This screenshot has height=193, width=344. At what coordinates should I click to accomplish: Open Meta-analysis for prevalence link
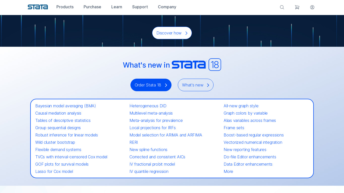[156, 121]
